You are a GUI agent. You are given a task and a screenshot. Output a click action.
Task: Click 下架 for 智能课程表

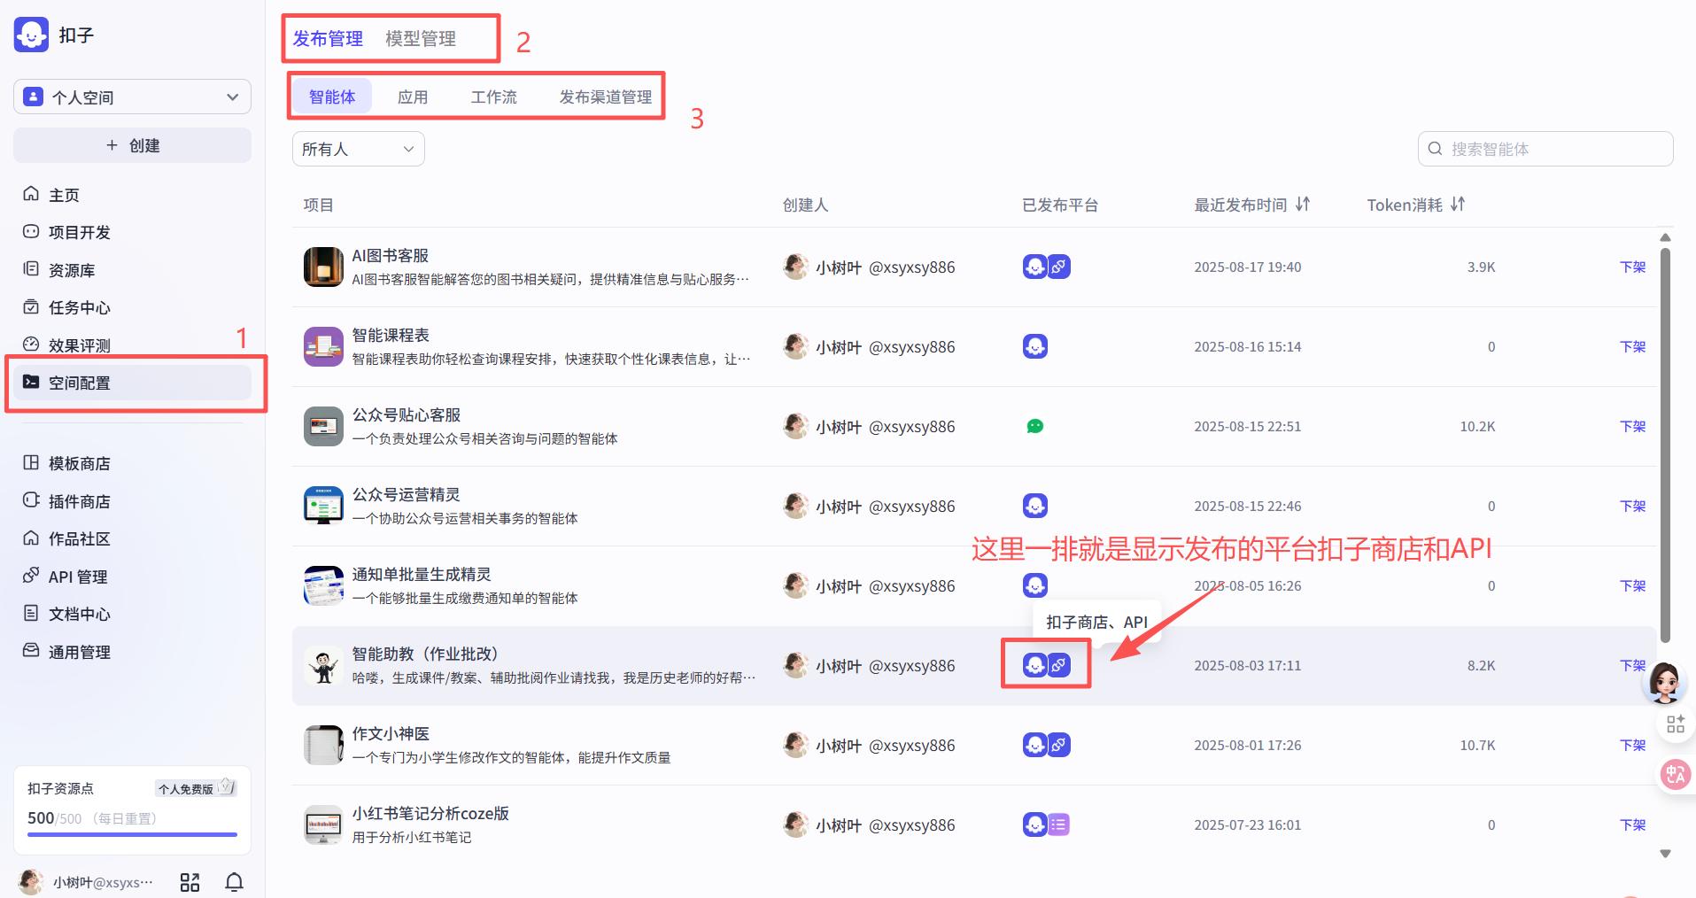(1632, 346)
